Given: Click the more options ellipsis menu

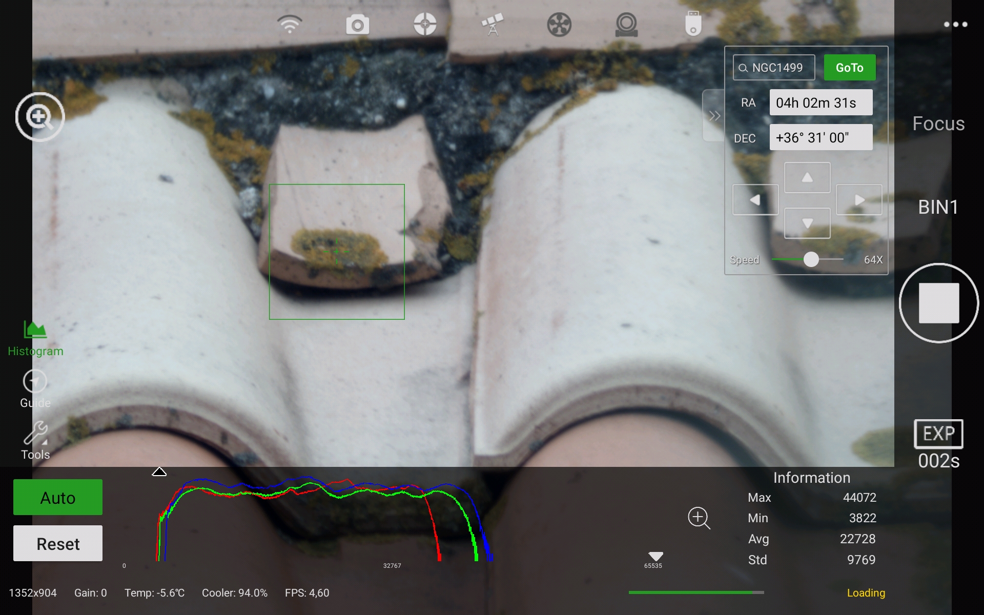Looking at the screenshot, I should 956,25.
